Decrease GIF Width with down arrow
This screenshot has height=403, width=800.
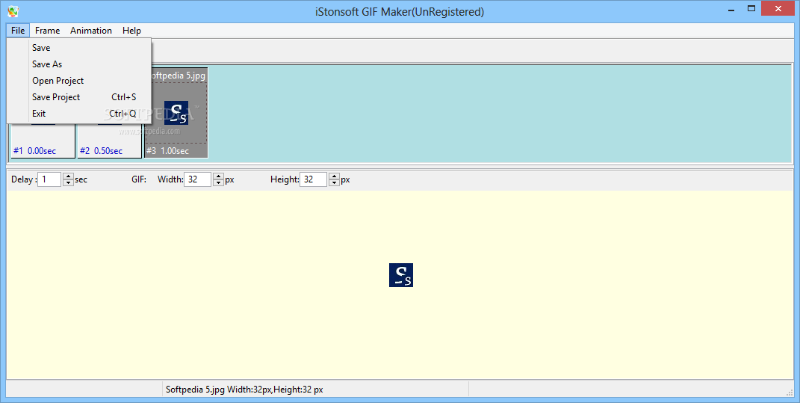[x=218, y=183]
